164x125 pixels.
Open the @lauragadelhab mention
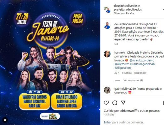click(x=144, y=64)
